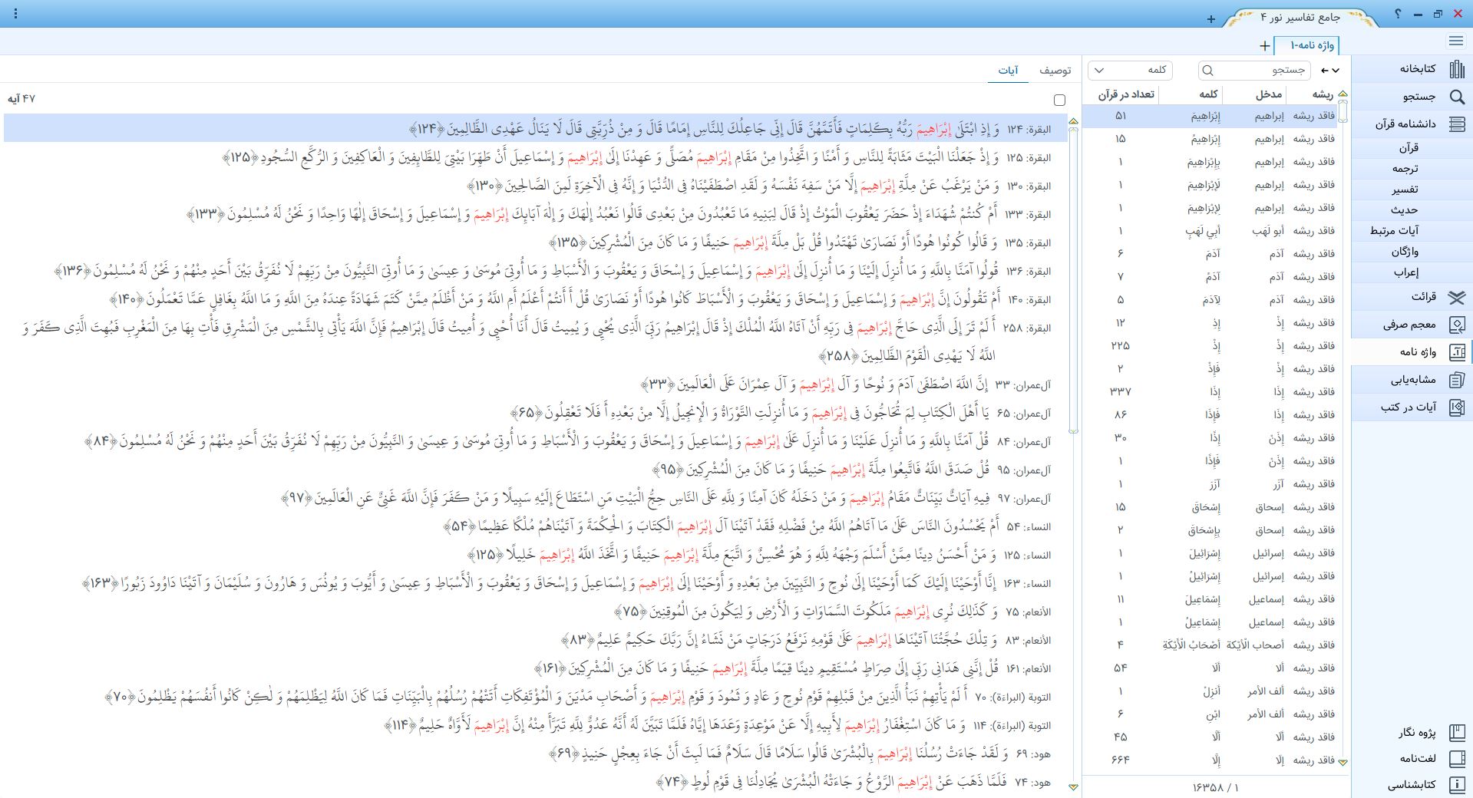Click the جستجو magnifier icon in sidebar
Image resolution: width=1473 pixels, height=798 pixels.
(1456, 97)
